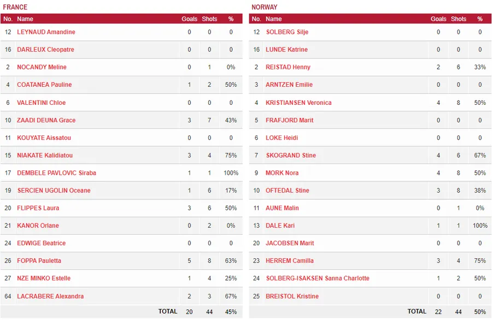Open LEYNAUD Amandine player link

(x=46, y=32)
